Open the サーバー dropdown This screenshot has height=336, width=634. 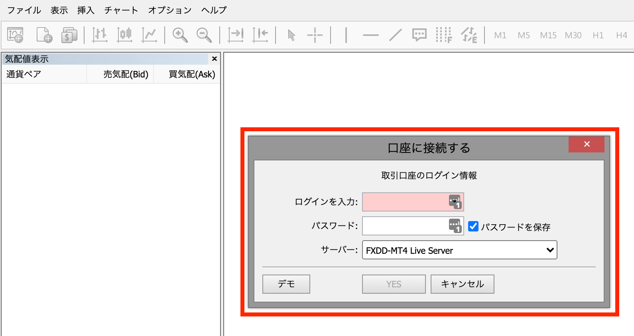[459, 250]
